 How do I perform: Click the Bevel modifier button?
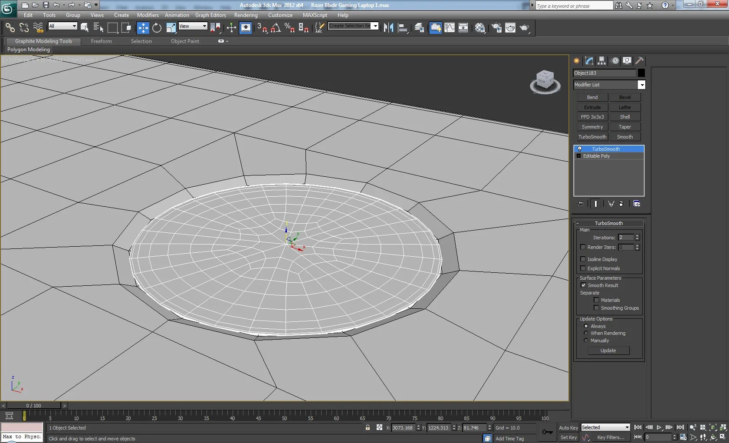coord(625,97)
